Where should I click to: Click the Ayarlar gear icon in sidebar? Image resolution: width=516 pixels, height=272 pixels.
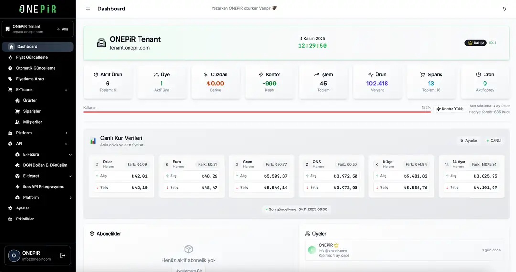pyautogui.click(x=11, y=208)
